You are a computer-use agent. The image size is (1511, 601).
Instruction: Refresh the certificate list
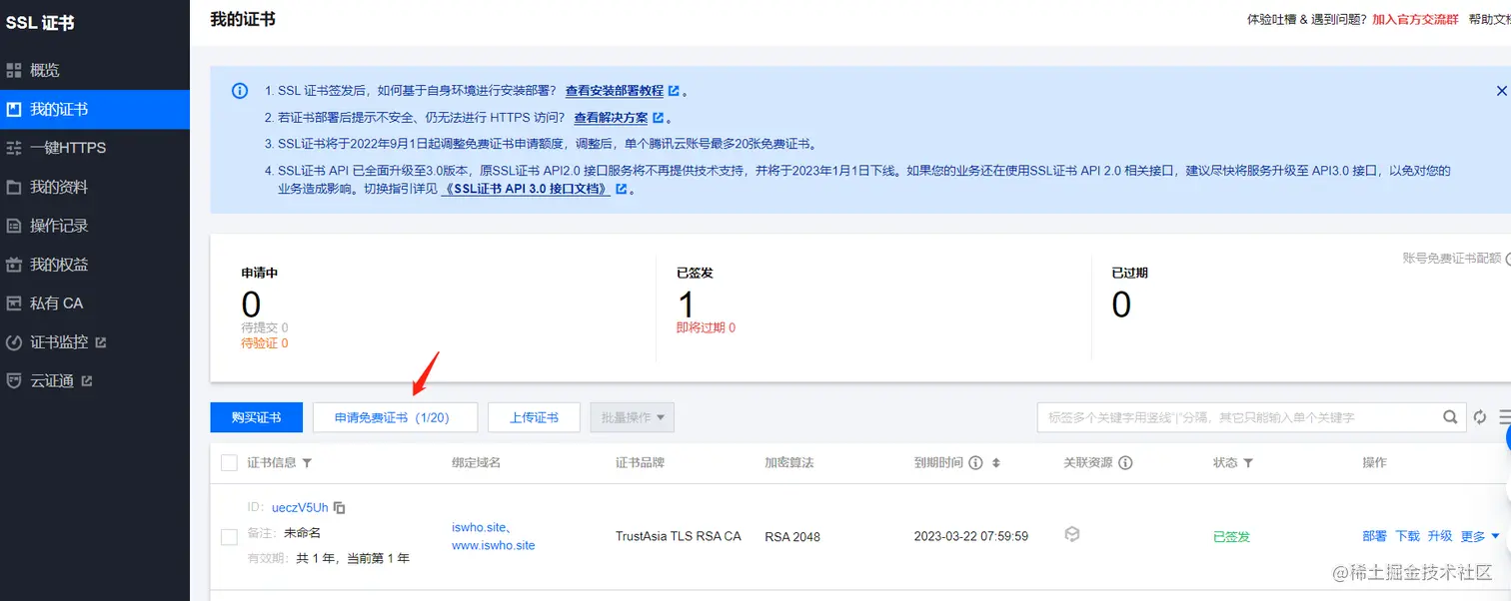[1480, 417]
